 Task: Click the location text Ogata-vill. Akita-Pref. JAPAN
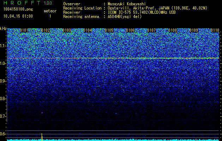[139, 8]
